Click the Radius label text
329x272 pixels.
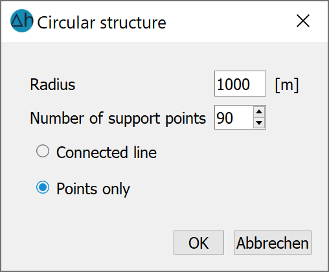tap(52, 84)
